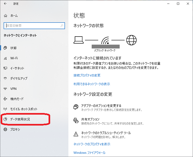This screenshot has width=193, height=157.
Task: Click 利用できるネットワークの表示 link
Action: (x=92, y=84)
